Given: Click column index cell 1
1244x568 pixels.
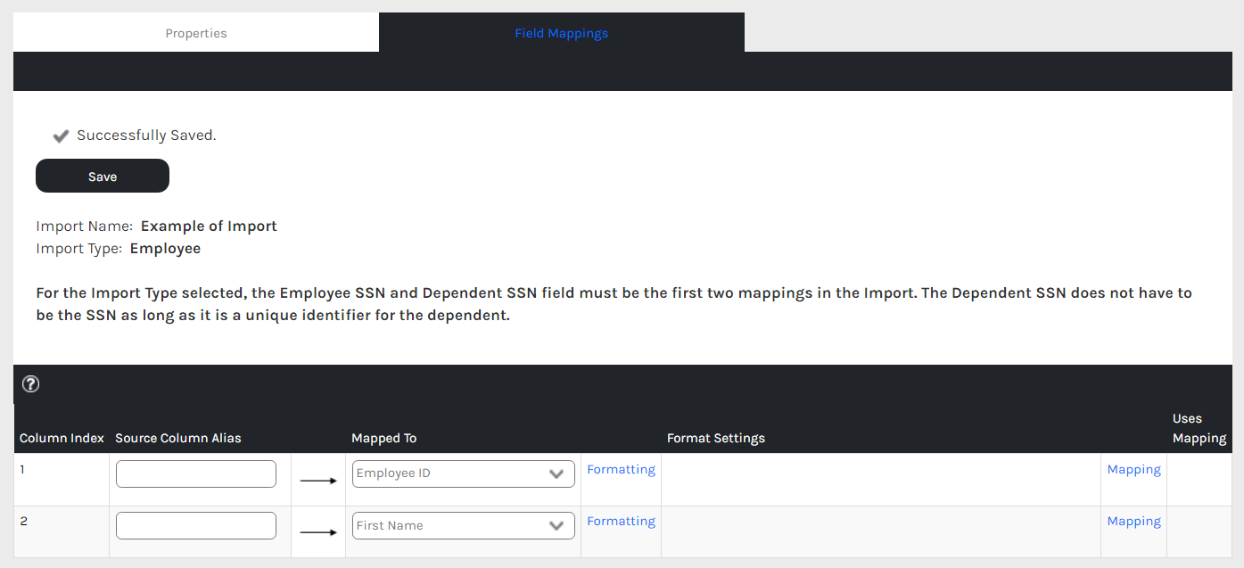Looking at the screenshot, I should pyautogui.click(x=62, y=480).
